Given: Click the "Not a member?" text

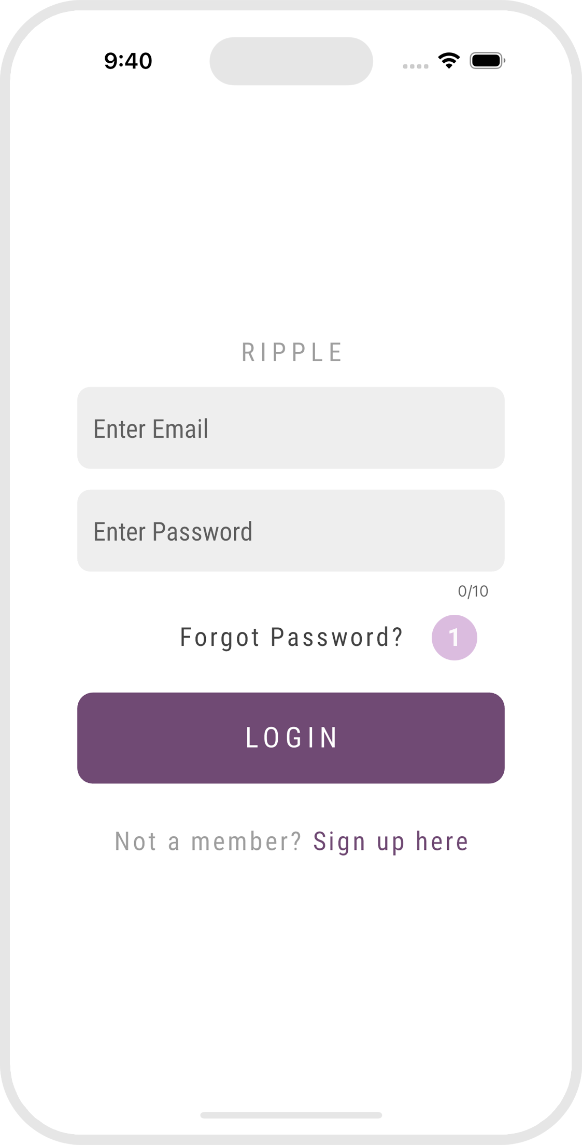Looking at the screenshot, I should [x=208, y=841].
